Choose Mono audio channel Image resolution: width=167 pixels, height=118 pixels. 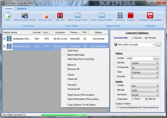point(132,99)
